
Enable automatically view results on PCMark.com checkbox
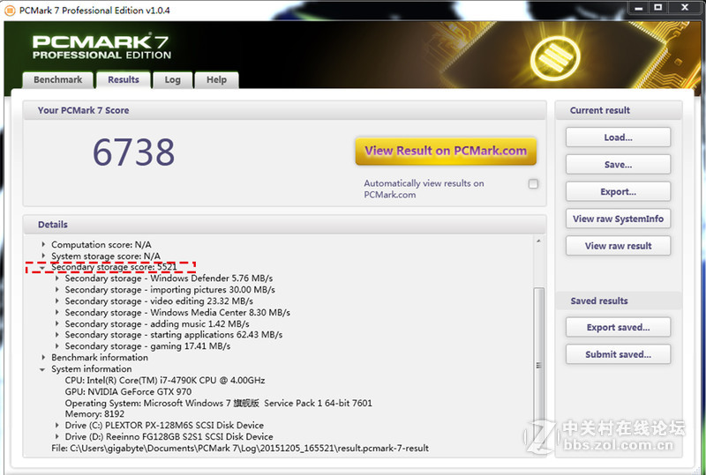533,183
